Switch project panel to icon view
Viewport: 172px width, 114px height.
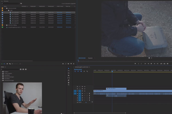click(x=7, y=64)
